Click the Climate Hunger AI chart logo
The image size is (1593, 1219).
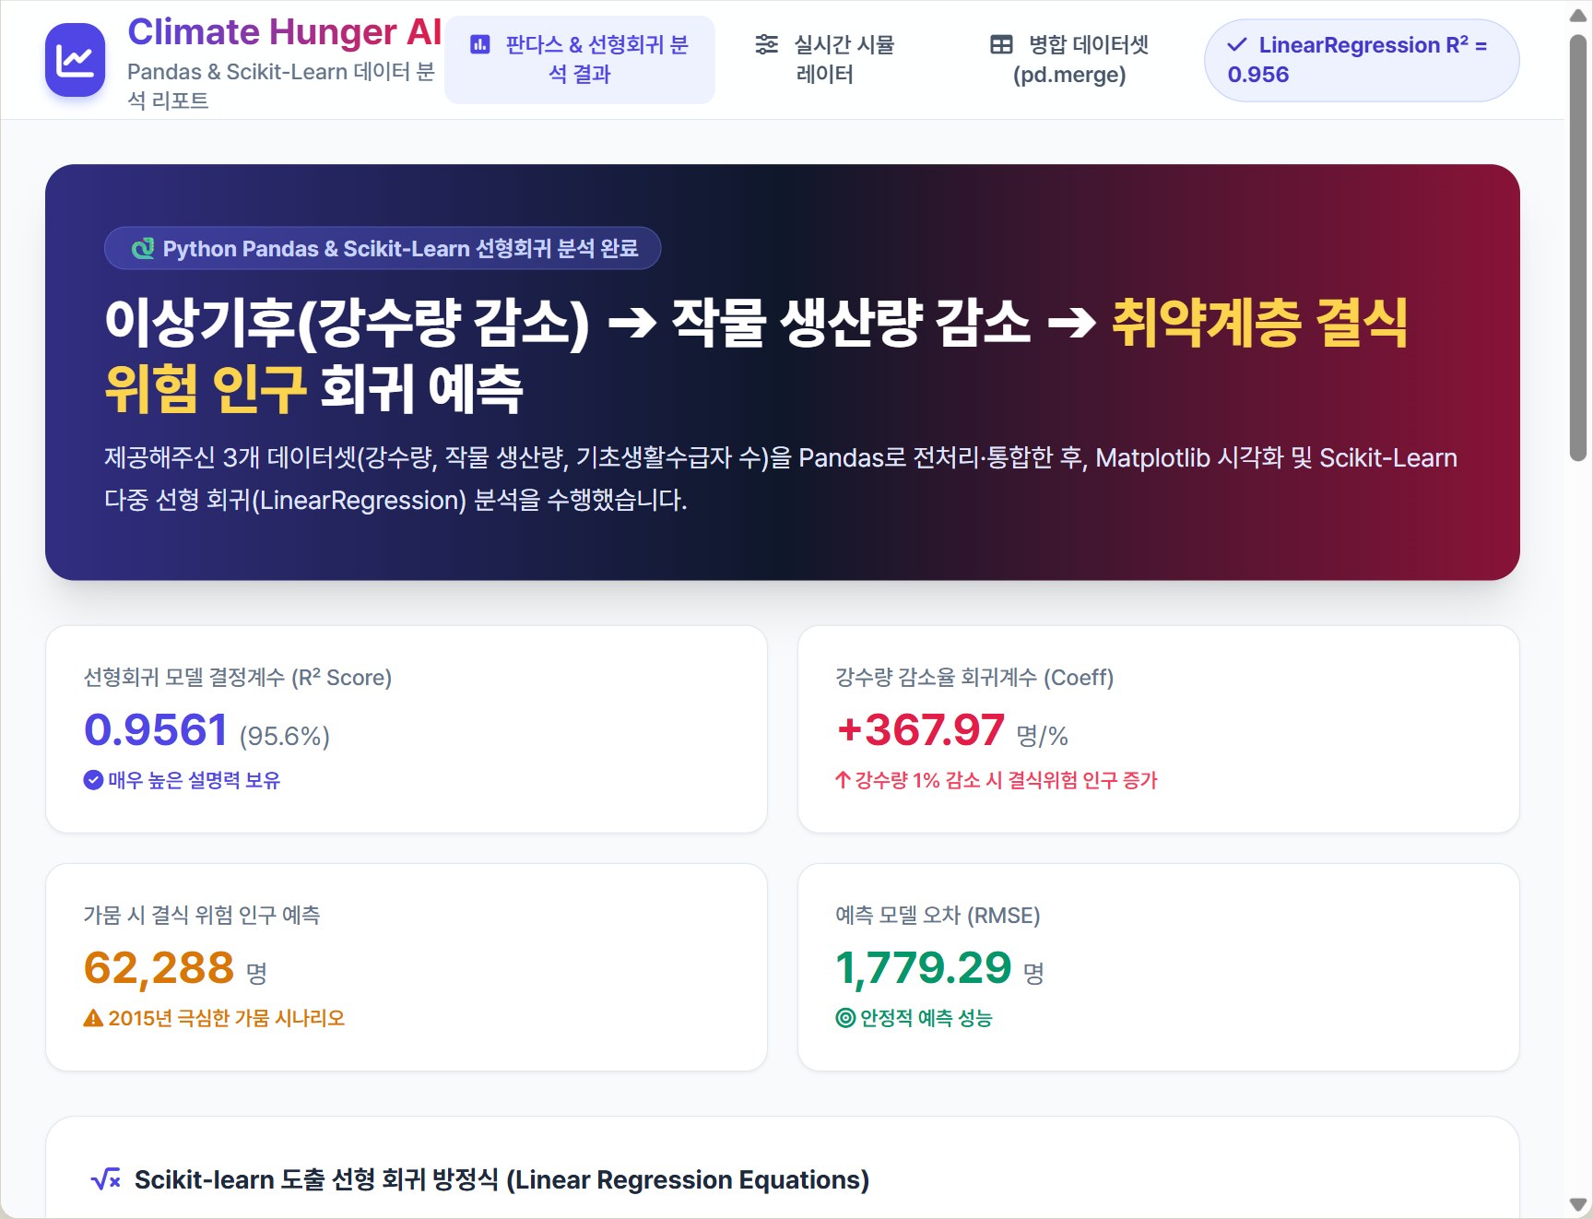(x=75, y=60)
